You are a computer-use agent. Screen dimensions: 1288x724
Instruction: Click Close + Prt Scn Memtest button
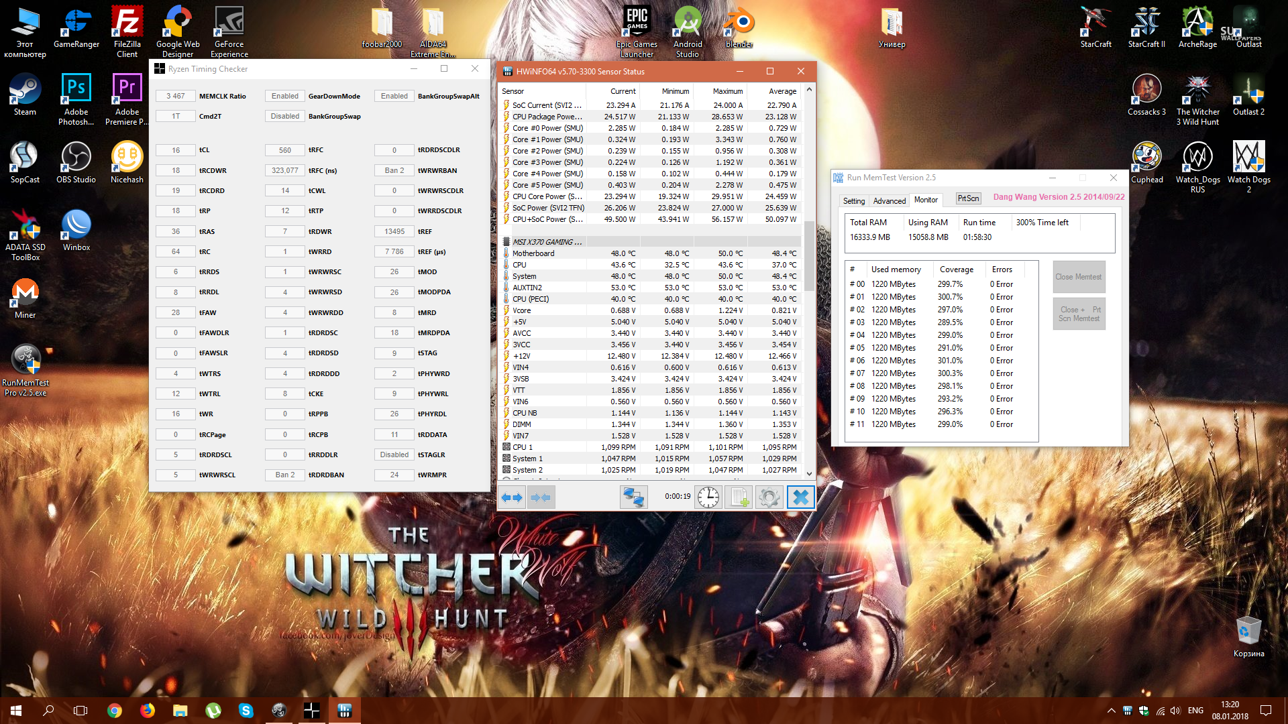[1078, 314]
